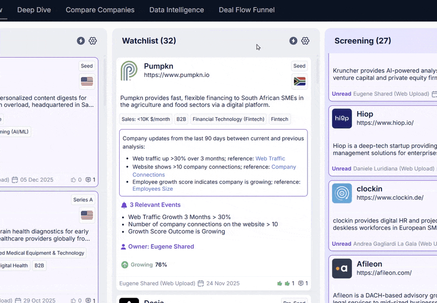Open the Watchlist column settings gear
Image resolution: width=437 pixels, height=303 pixels.
[305, 41]
